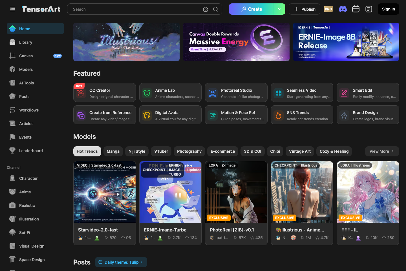The image size is (406, 271).
Task: Open the Digital Avatar feature card
Action: pos(170,115)
